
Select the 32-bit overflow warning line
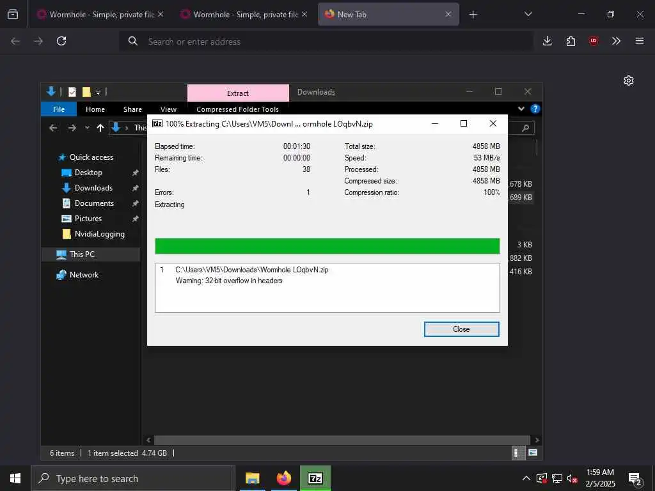click(x=229, y=281)
